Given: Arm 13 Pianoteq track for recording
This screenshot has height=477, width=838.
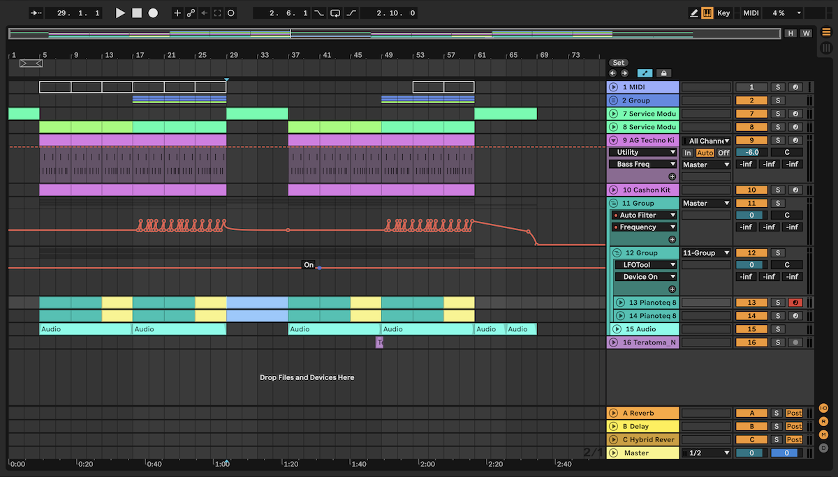Looking at the screenshot, I should pyautogui.click(x=795, y=303).
